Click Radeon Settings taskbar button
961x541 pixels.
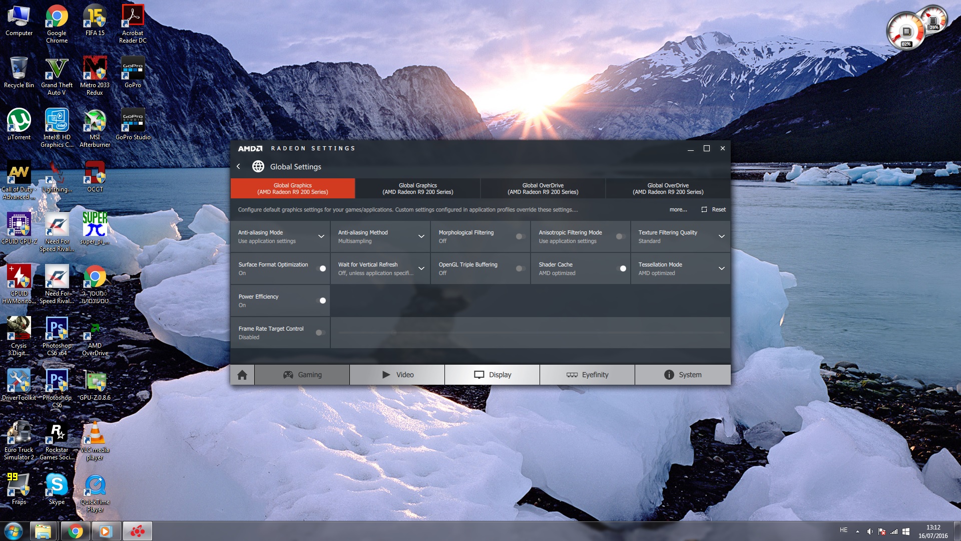(x=137, y=531)
